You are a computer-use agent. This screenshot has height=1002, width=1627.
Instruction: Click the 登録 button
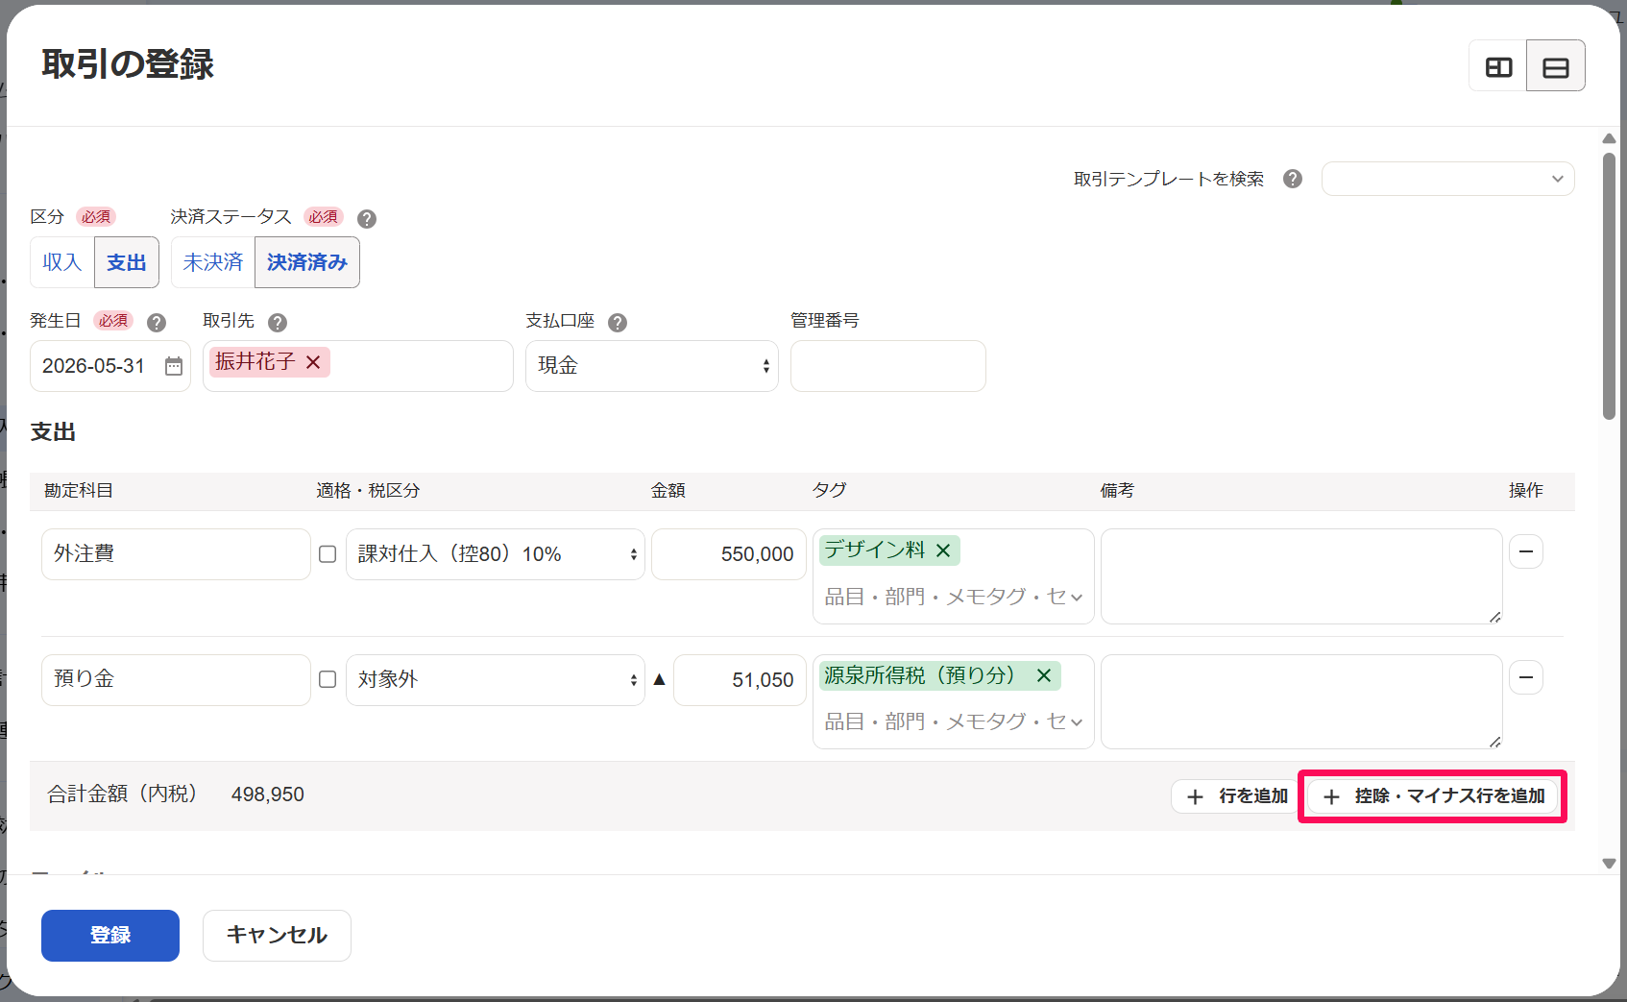pyautogui.click(x=110, y=936)
